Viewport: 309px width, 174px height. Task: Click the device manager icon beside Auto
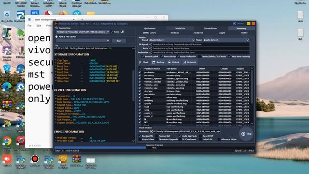click(122, 32)
